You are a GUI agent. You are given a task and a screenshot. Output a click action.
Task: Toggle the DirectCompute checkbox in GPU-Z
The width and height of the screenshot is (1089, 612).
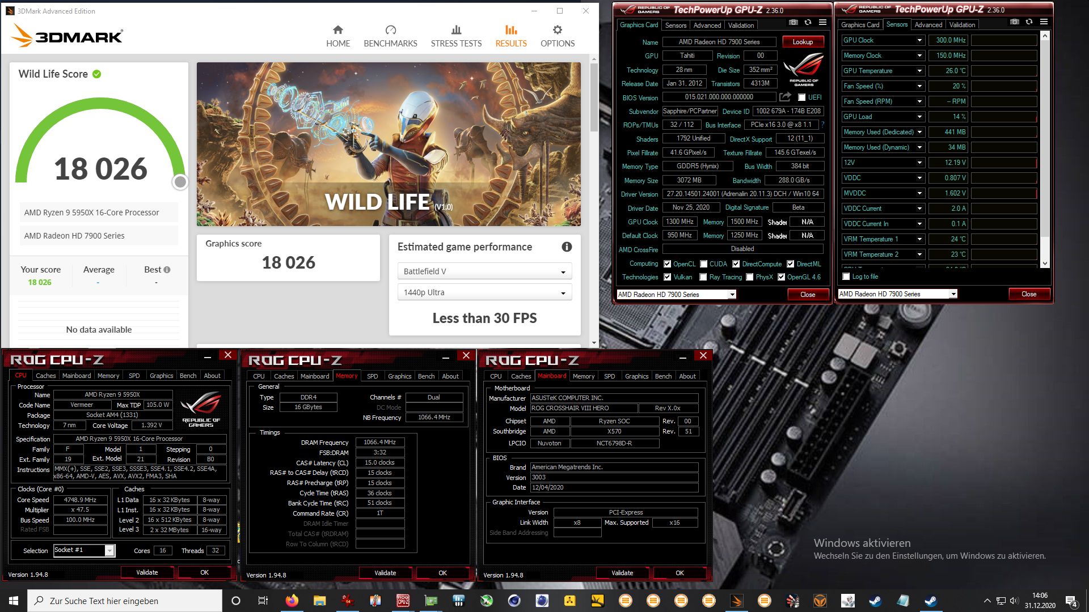pyautogui.click(x=736, y=264)
